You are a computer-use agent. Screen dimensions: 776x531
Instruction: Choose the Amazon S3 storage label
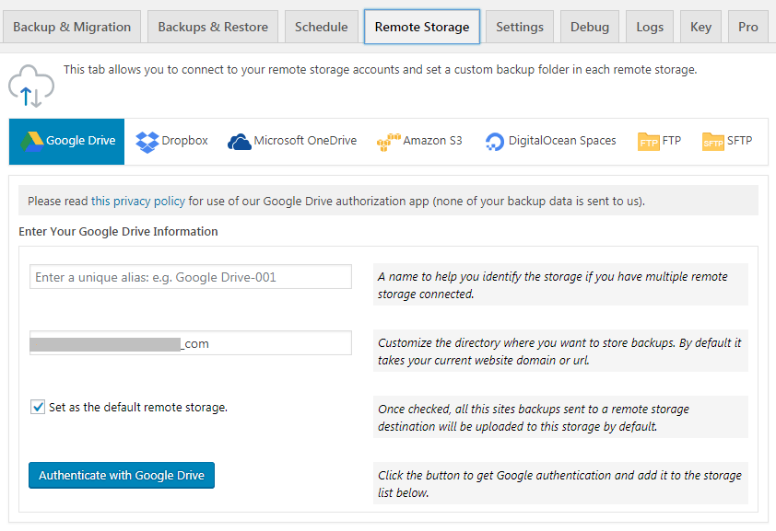pyautogui.click(x=432, y=141)
